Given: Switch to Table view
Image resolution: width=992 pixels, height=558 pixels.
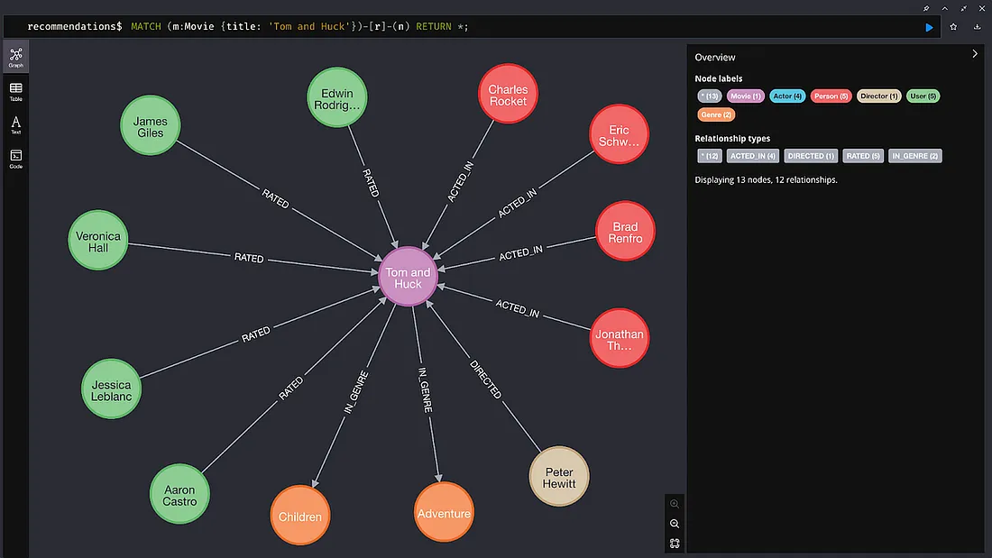Looking at the screenshot, I should tap(16, 91).
